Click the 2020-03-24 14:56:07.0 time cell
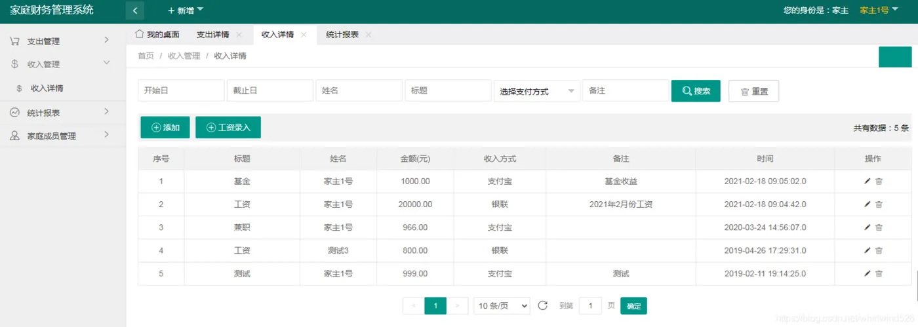Viewport: 918px width, 327px height. tap(765, 227)
